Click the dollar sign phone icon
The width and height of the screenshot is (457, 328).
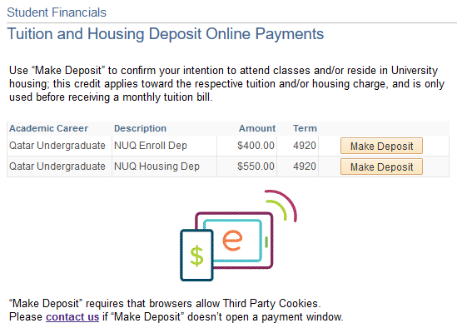pyautogui.click(x=196, y=256)
